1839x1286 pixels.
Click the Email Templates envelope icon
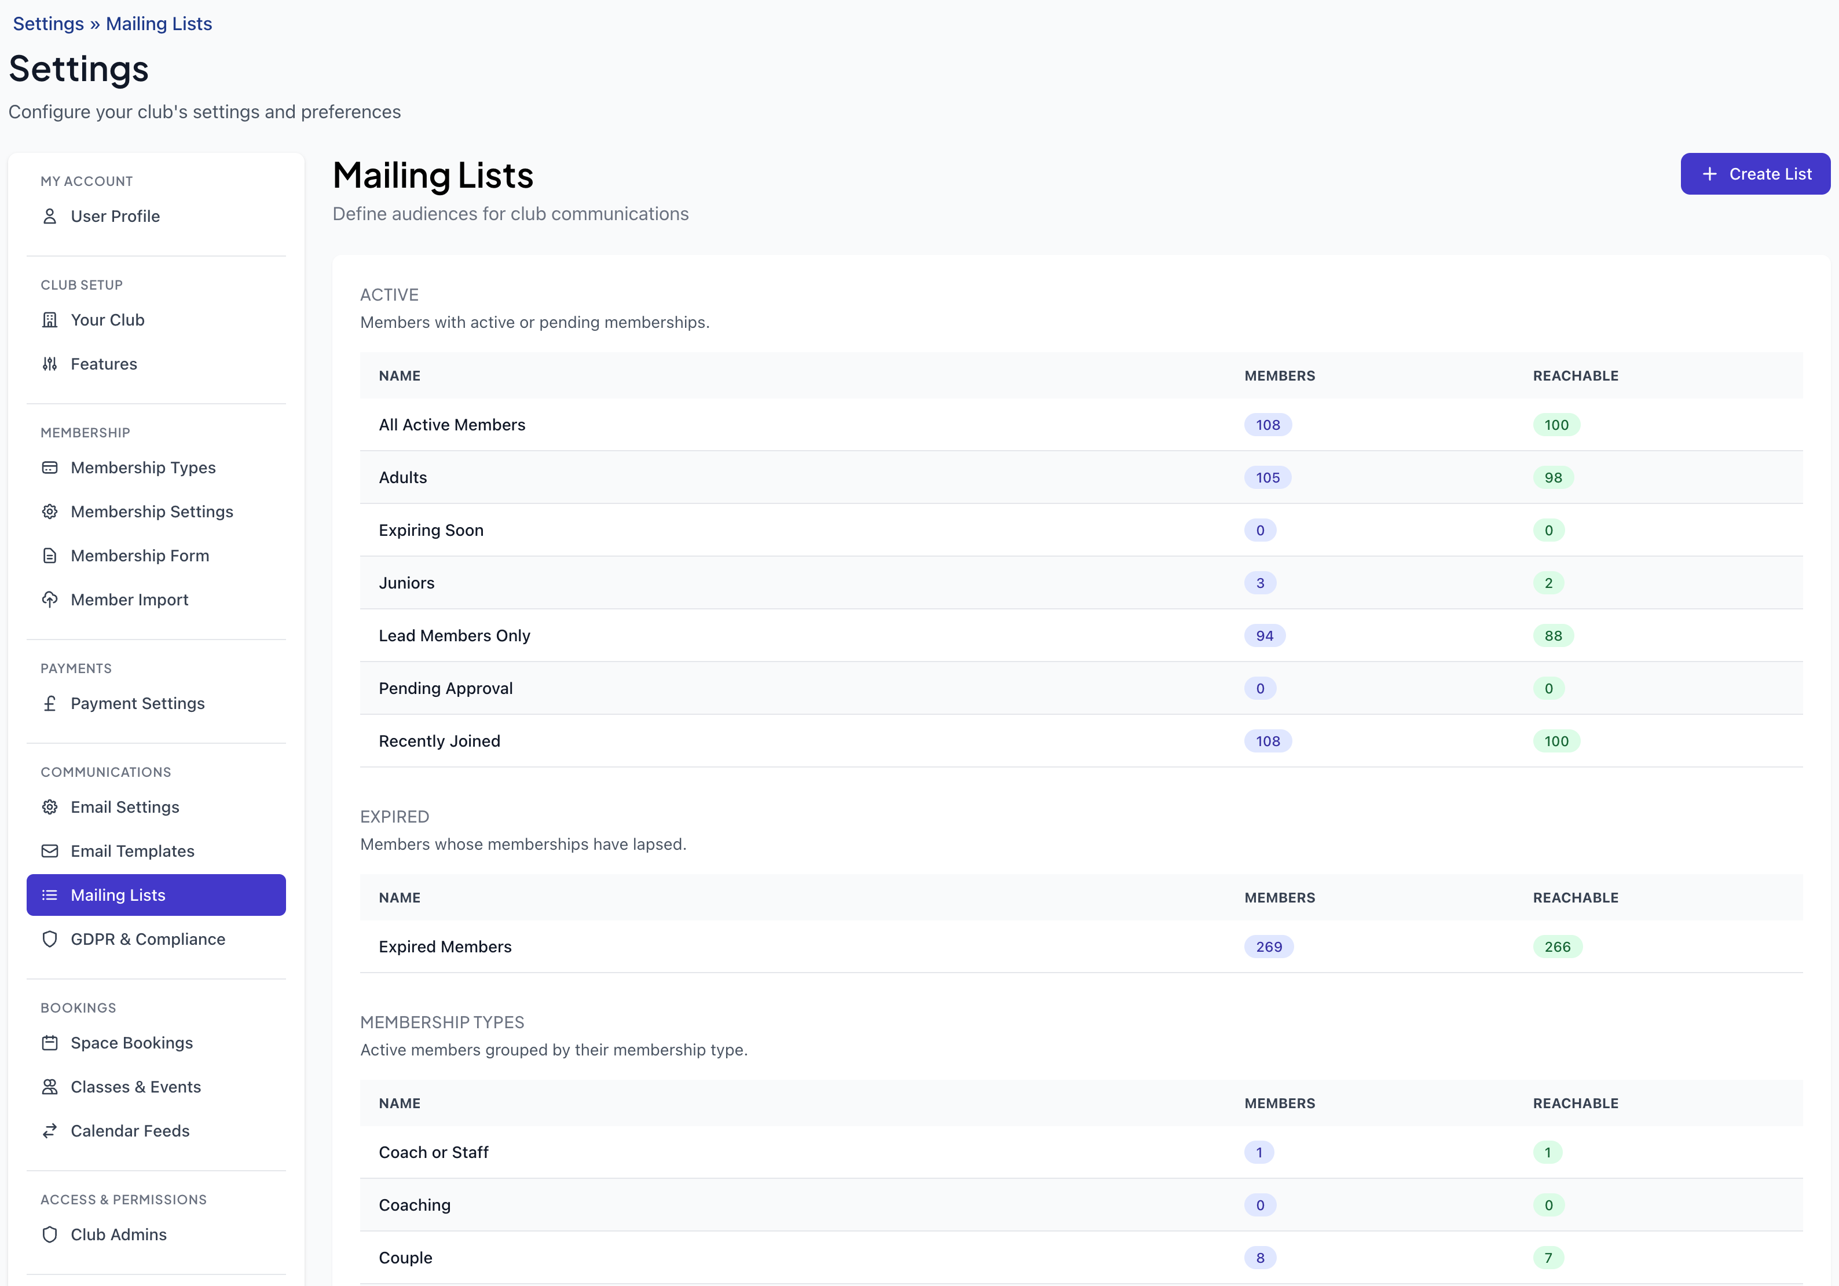point(50,851)
